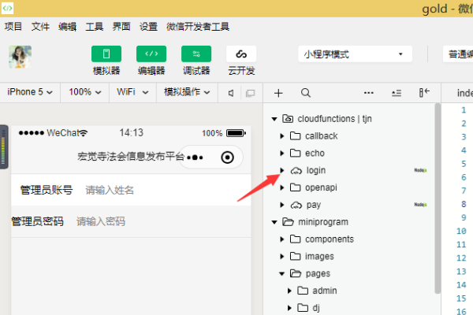Collapse the pages folder arrow
The height and width of the screenshot is (315, 473).
pyautogui.click(x=281, y=274)
